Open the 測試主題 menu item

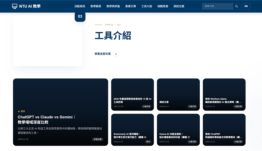click(x=179, y=6)
